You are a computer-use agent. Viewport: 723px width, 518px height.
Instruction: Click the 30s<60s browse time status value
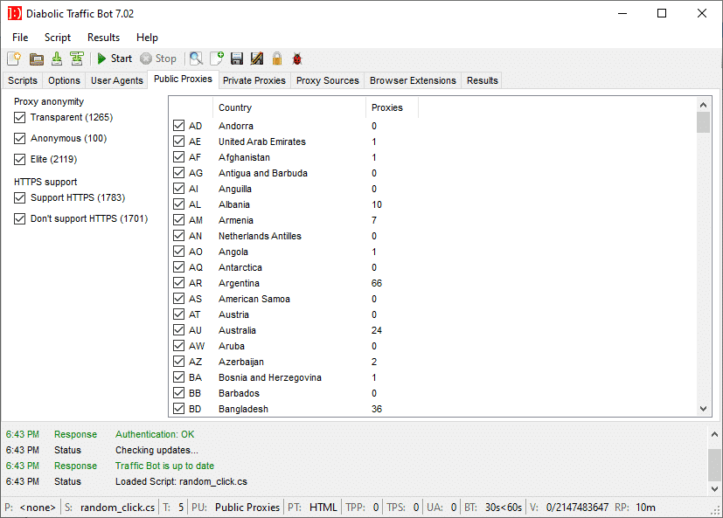504,507
